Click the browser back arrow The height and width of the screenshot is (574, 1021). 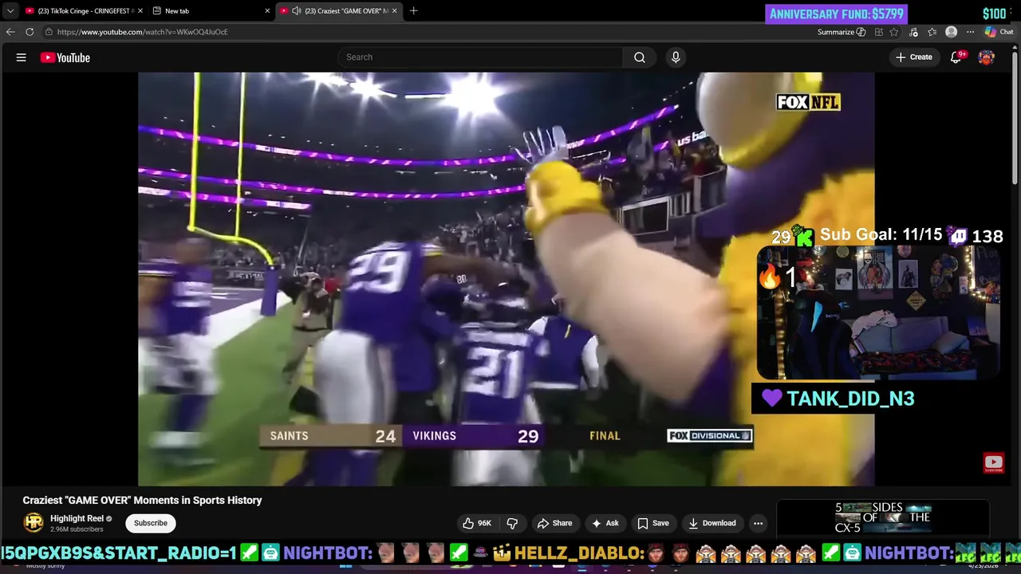tap(10, 32)
